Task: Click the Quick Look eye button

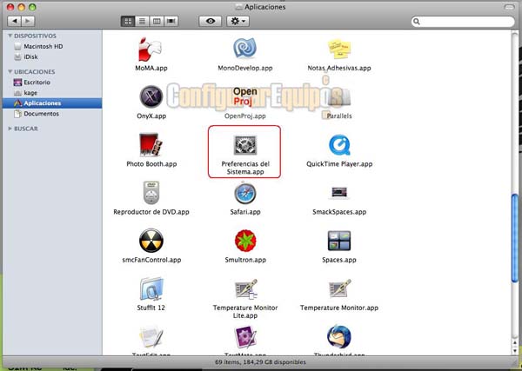Action: click(x=210, y=21)
